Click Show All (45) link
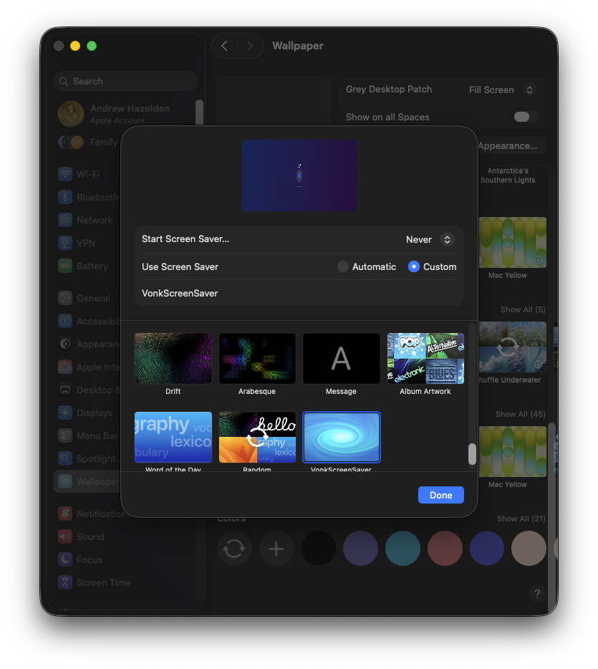Screen dimensions: 598x669 pyautogui.click(x=521, y=414)
